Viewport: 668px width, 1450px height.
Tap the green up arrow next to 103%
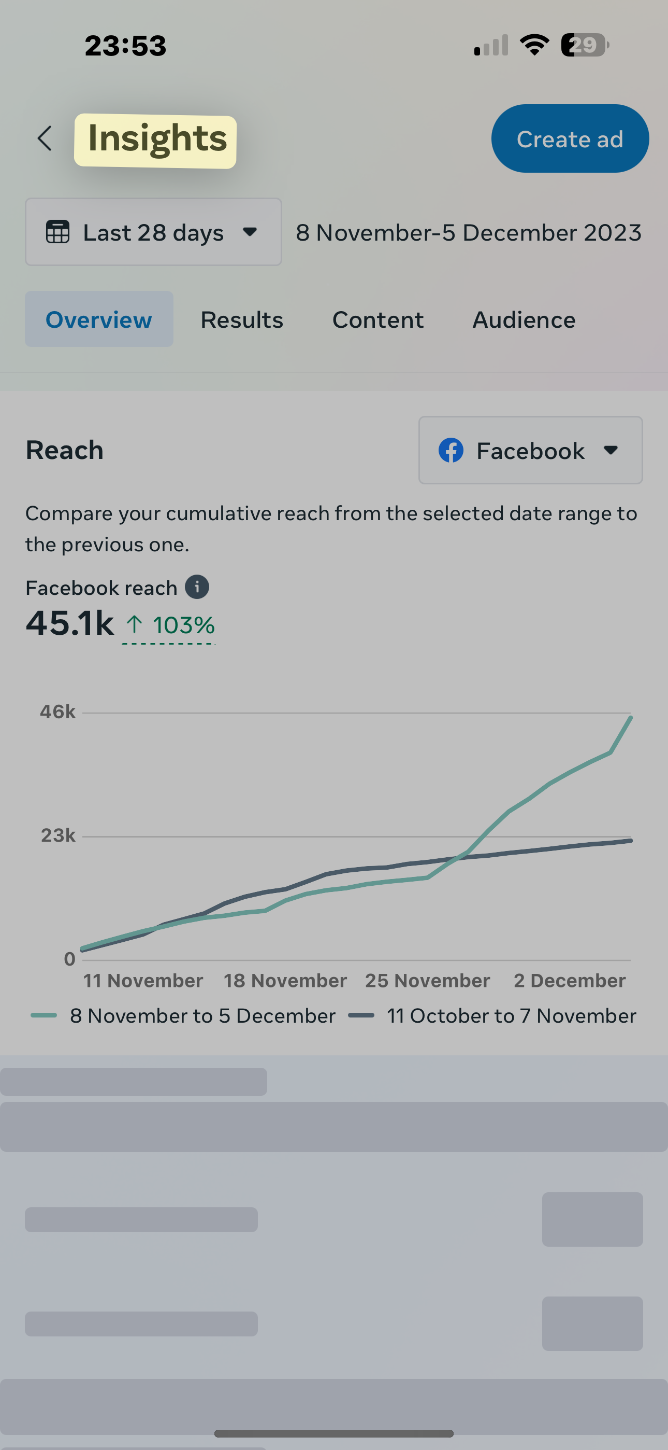(x=134, y=624)
